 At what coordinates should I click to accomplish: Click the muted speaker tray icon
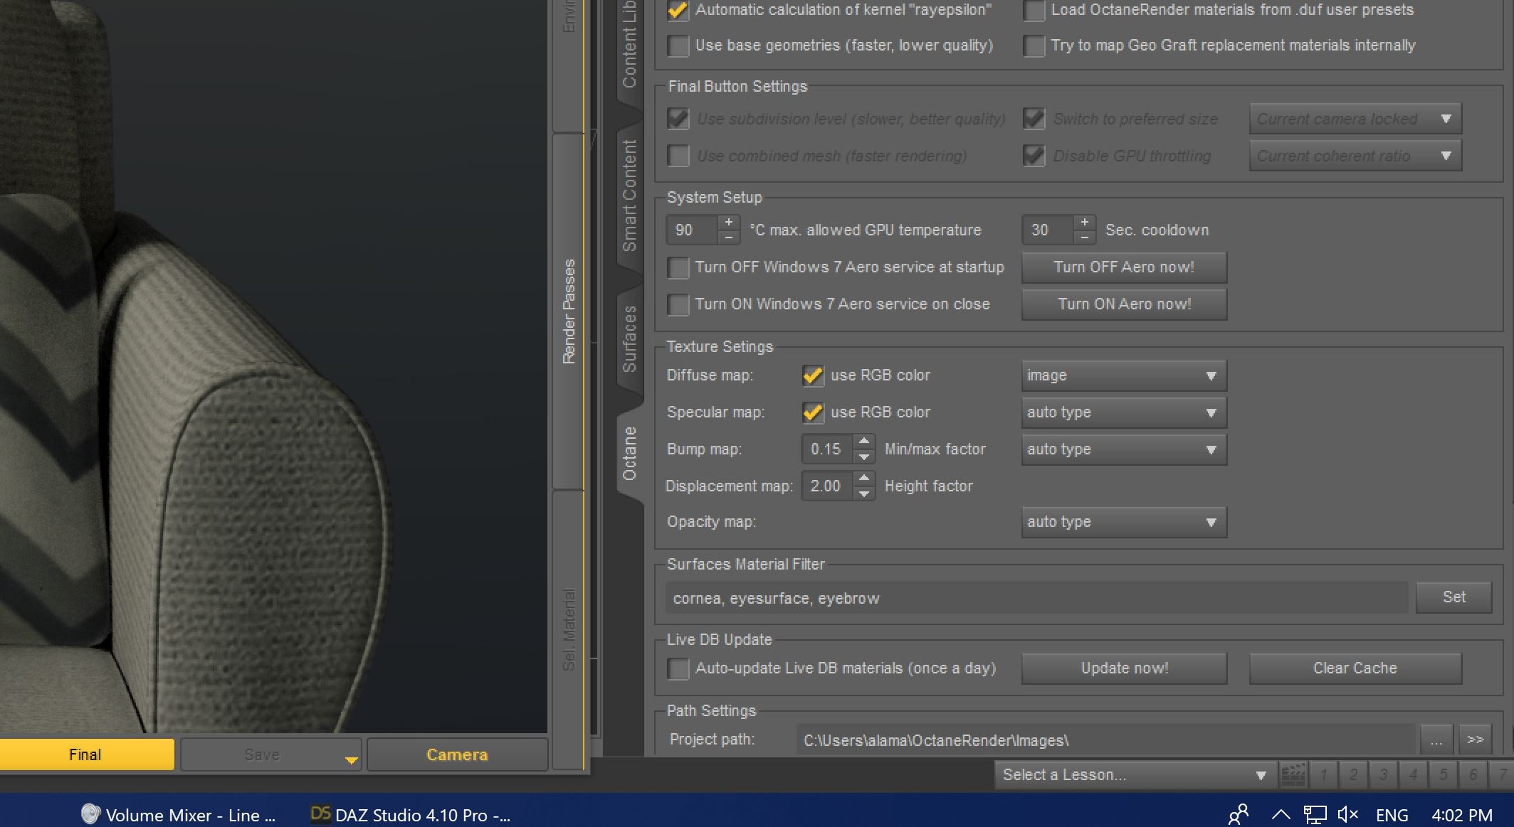point(1347,815)
